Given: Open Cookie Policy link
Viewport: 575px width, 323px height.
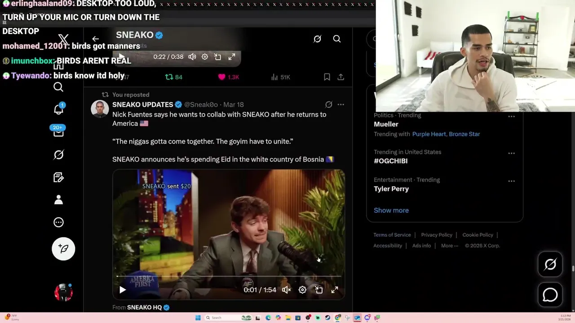Looking at the screenshot, I should tap(478, 235).
